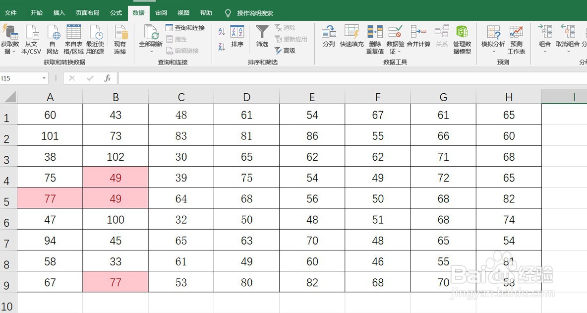Select highlighted cell A5 with 77
This screenshot has height=313, width=587.
pyautogui.click(x=50, y=198)
